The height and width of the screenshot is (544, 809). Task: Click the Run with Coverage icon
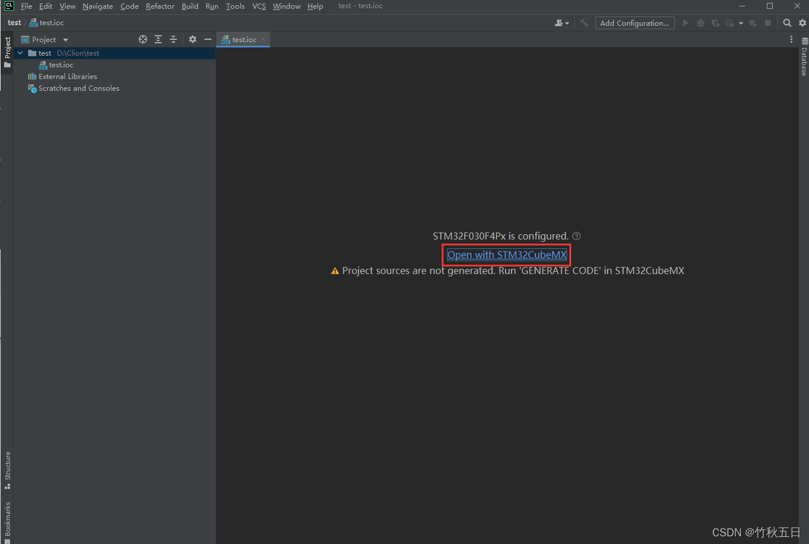coord(715,23)
